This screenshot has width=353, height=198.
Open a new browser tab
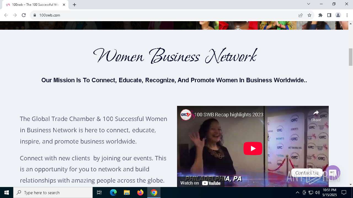click(74, 5)
